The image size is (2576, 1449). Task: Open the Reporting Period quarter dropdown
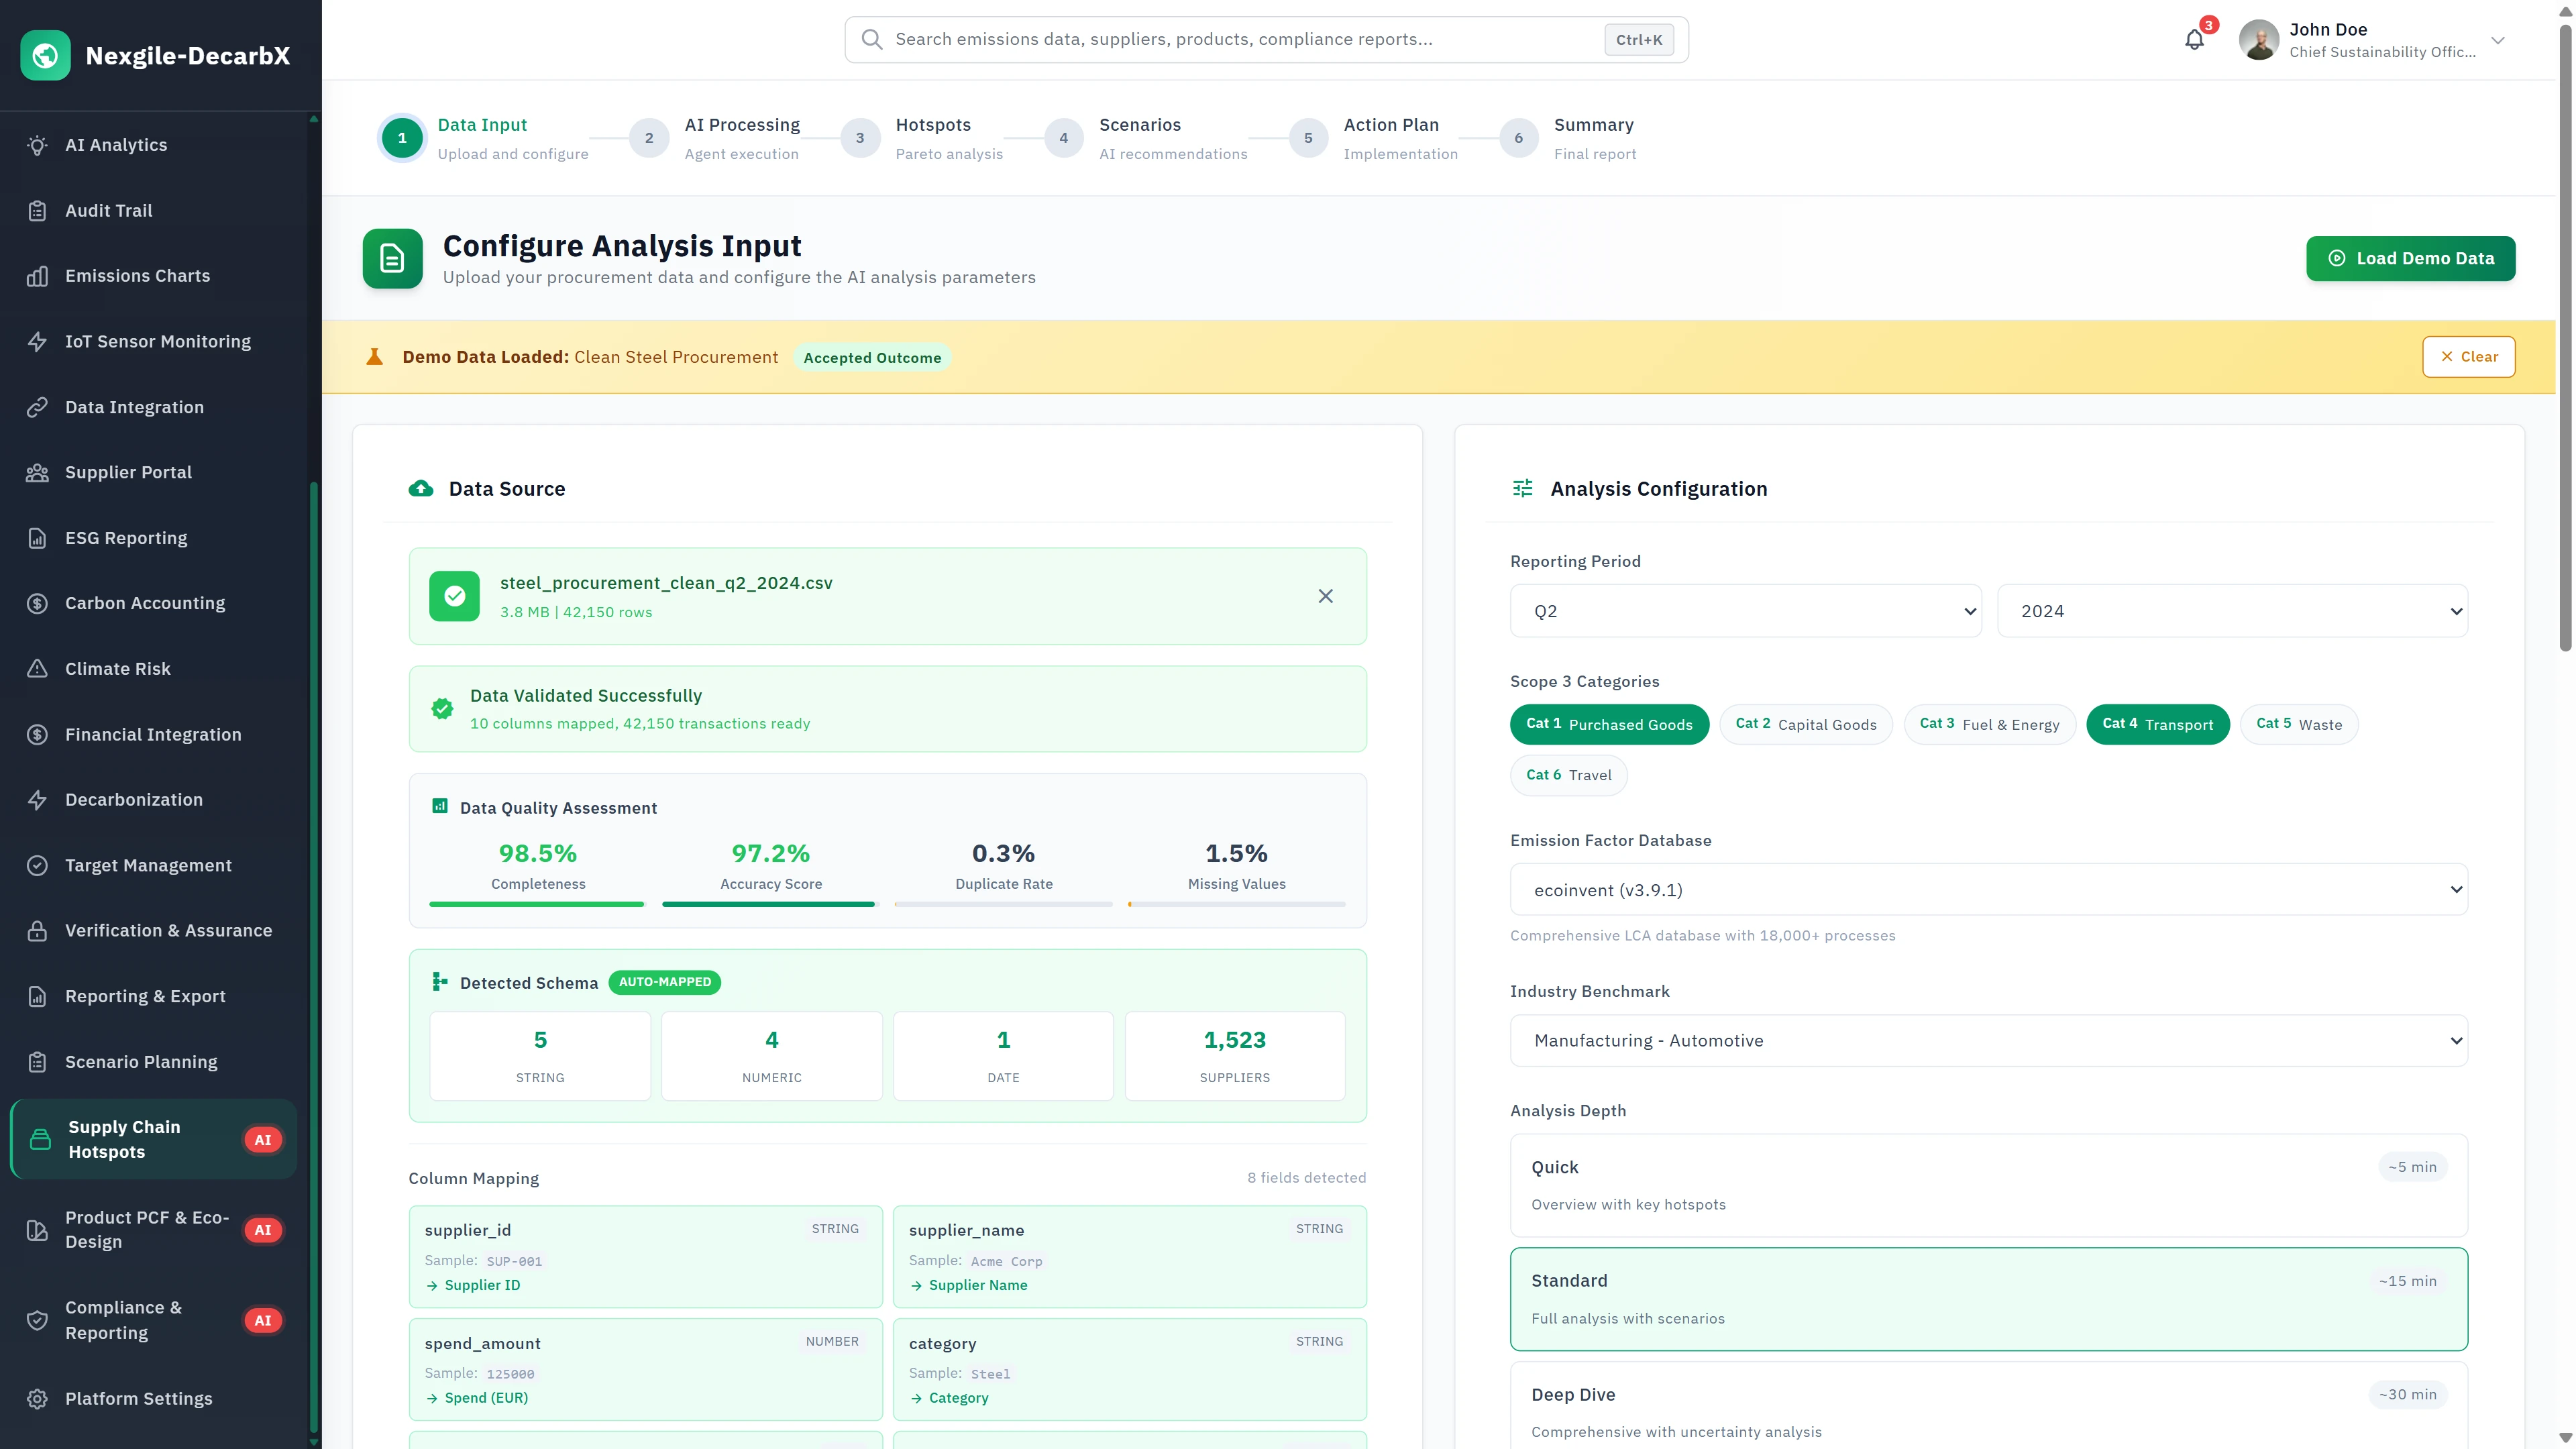pyautogui.click(x=1746, y=610)
